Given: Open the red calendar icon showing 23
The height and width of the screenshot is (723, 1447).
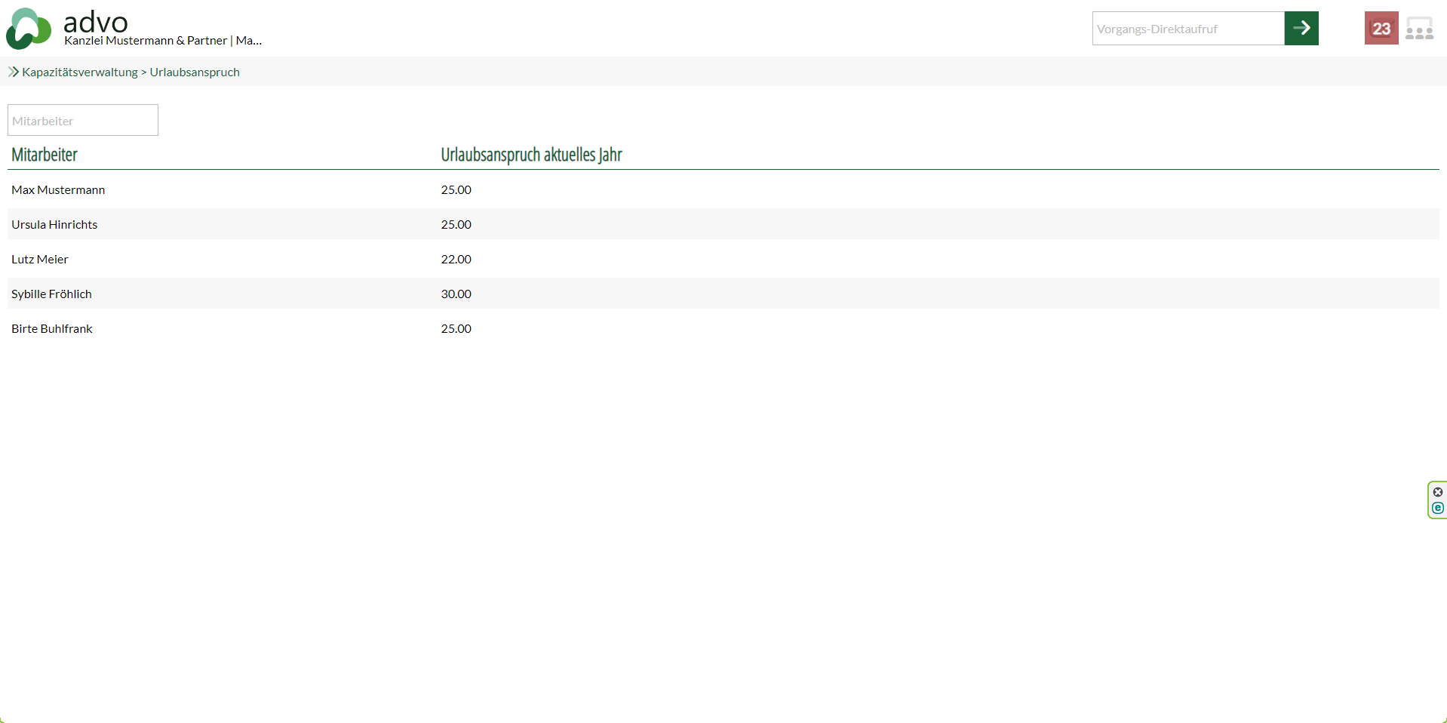Looking at the screenshot, I should pos(1381,29).
